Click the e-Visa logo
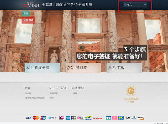This screenshot has width=168, height=124. click(x=31, y=5)
